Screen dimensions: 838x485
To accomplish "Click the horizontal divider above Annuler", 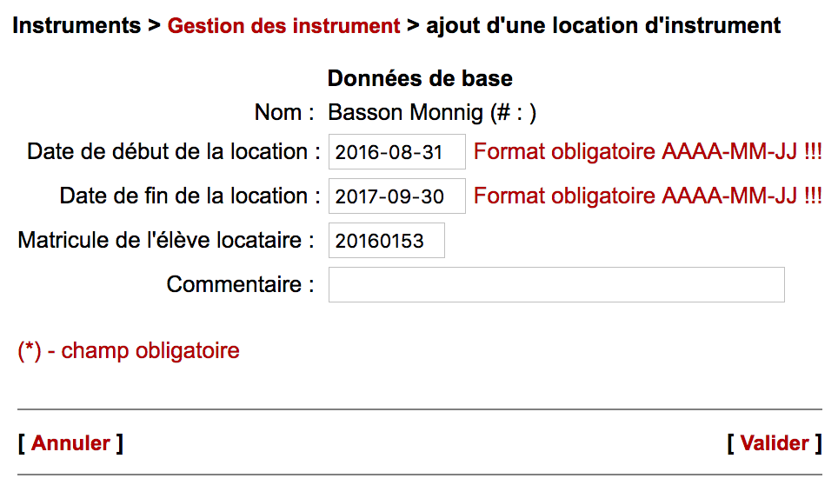I will coord(419,409).
